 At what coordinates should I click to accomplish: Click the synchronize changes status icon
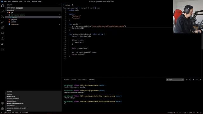click(x=13, y=113)
